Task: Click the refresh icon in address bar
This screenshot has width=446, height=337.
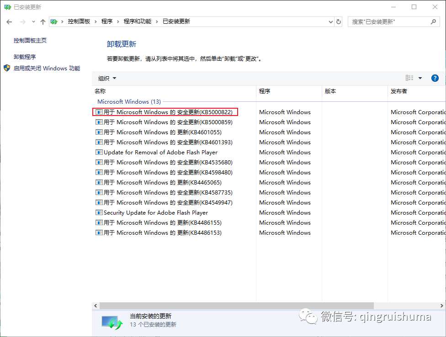Action: (338, 21)
